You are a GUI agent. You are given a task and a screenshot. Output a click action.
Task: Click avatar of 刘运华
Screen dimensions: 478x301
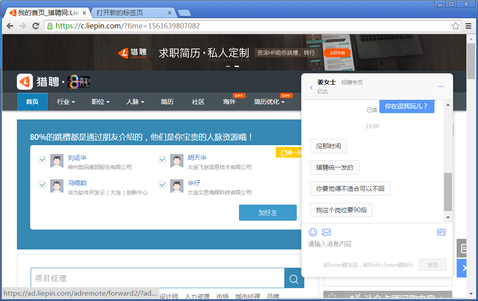tap(57, 161)
